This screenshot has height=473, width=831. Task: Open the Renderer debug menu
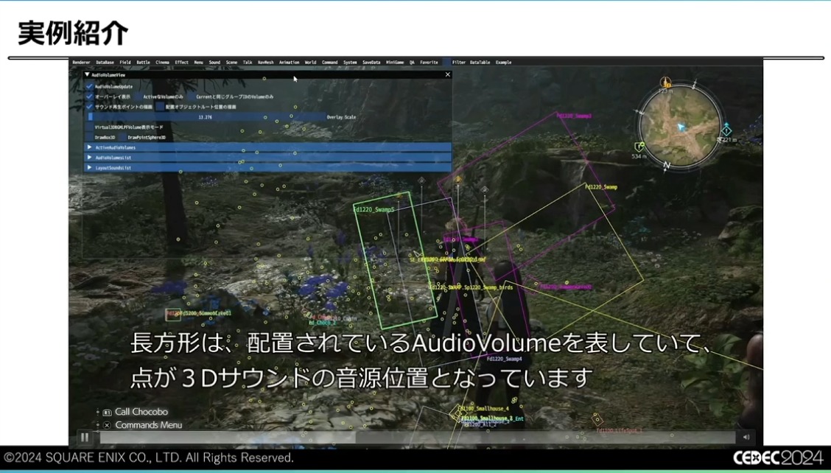click(x=82, y=63)
